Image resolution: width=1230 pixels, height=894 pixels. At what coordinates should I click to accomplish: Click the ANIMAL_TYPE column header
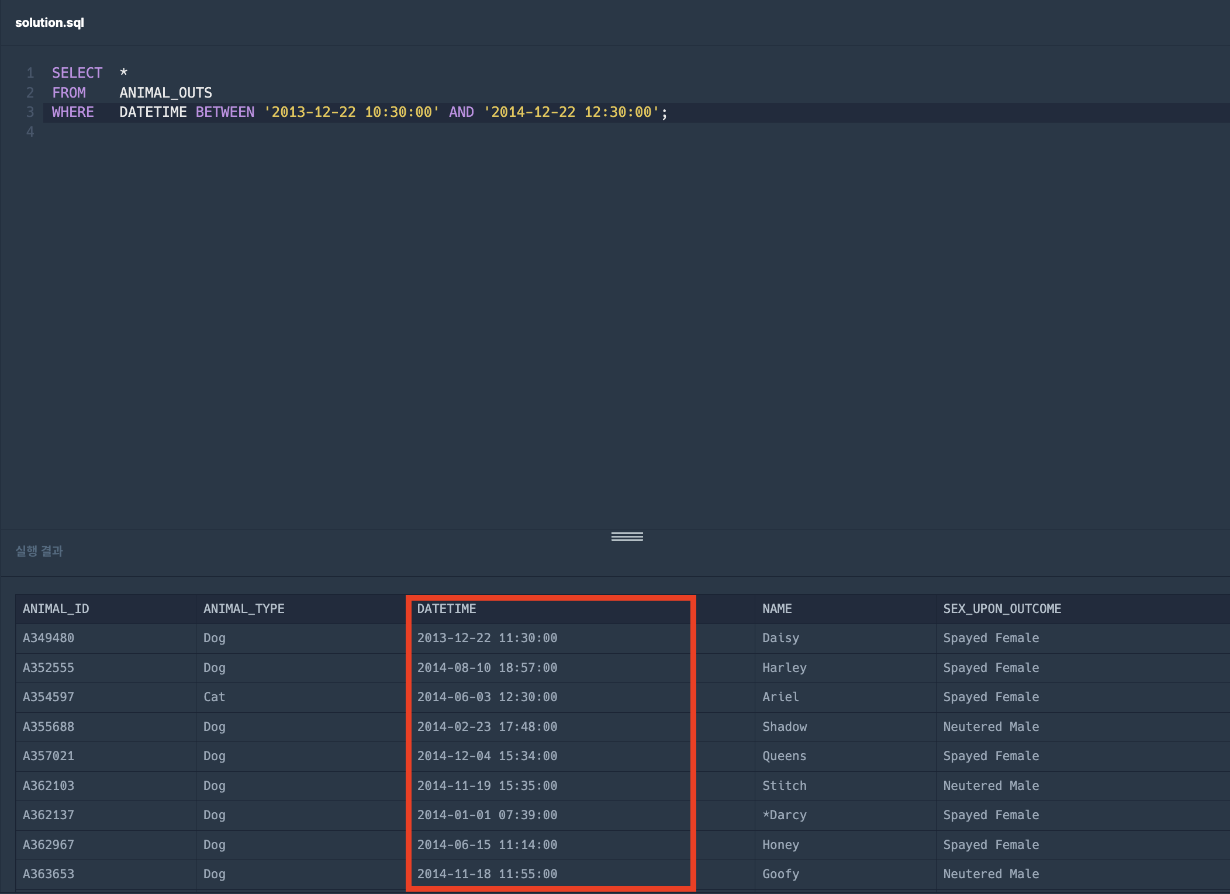click(244, 609)
